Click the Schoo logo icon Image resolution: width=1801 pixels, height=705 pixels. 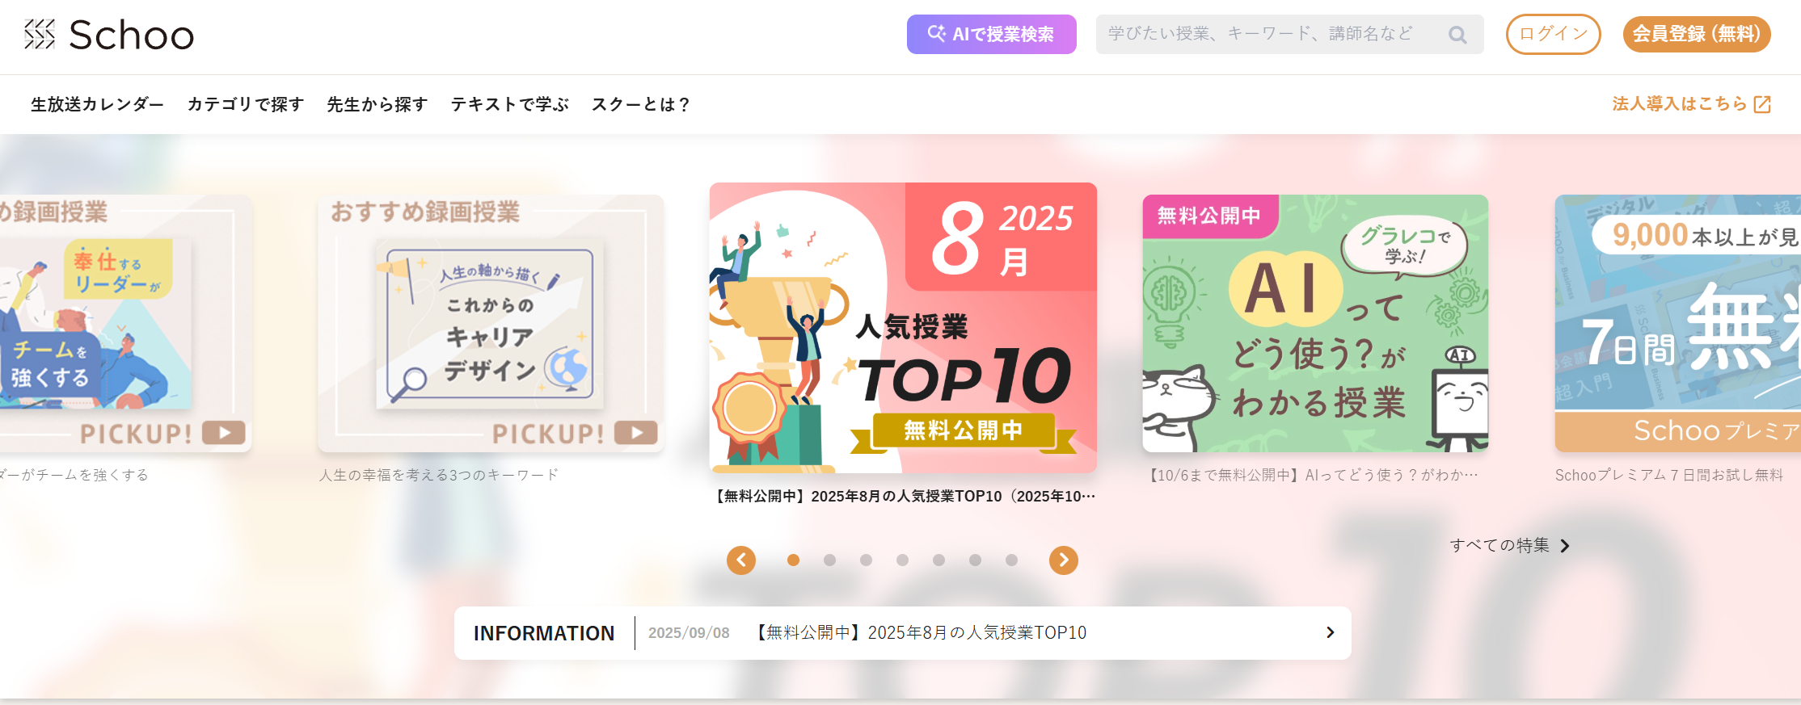tap(40, 34)
